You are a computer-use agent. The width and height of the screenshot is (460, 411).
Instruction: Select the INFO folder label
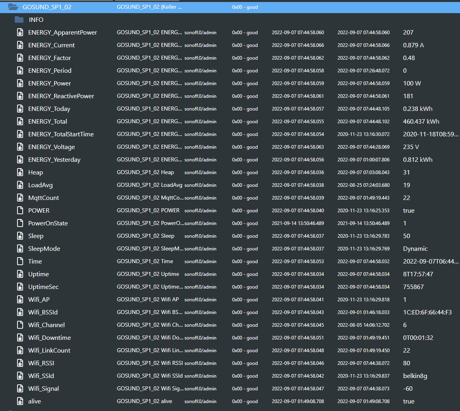coord(36,19)
